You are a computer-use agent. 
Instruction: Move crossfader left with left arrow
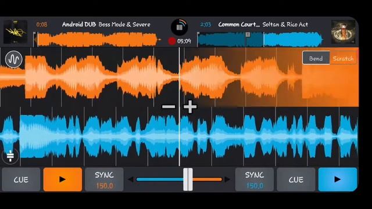pyautogui.click(x=130, y=179)
